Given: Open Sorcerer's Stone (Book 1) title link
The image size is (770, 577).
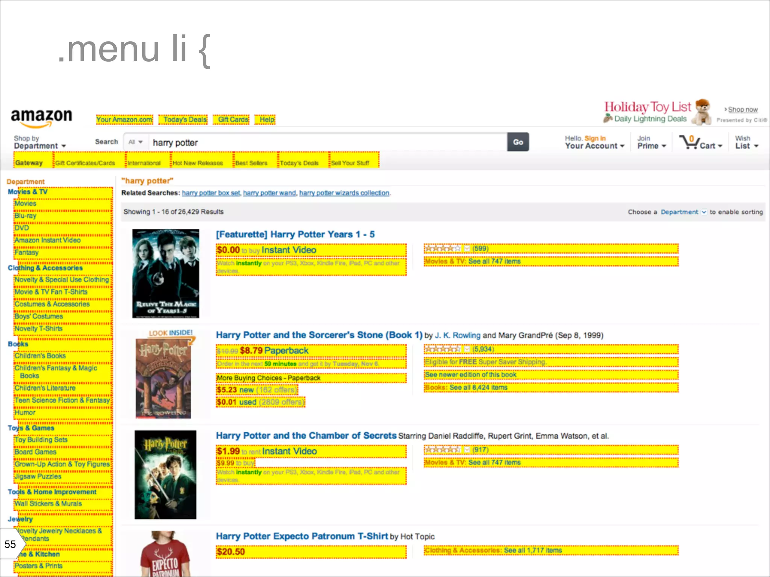Looking at the screenshot, I should (x=319, y=335).
